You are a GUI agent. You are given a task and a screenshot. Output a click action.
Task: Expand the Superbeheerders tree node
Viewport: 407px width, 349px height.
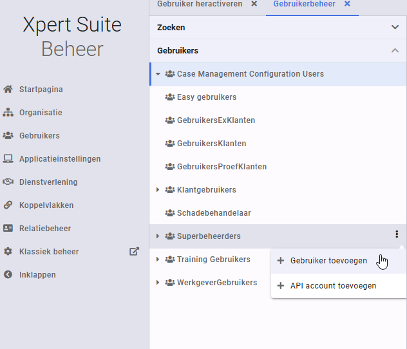[158, 236]
